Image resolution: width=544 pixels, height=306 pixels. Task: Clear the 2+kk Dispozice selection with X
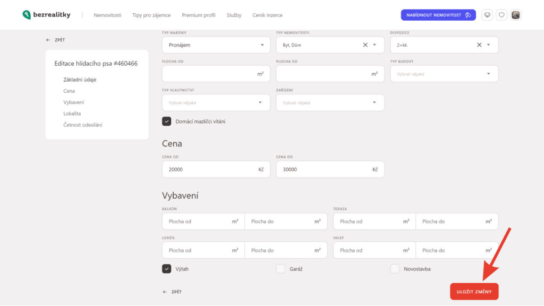[x=479, y=45]
